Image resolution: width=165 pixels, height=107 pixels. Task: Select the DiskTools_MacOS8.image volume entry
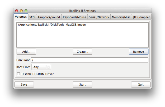pyautogui.click(x=52, y=25)
